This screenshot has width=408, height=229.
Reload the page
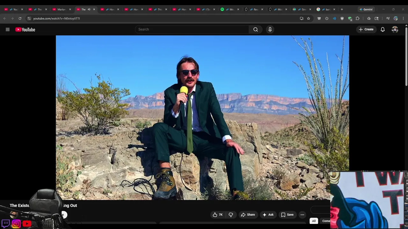click(x=20, y=18)
